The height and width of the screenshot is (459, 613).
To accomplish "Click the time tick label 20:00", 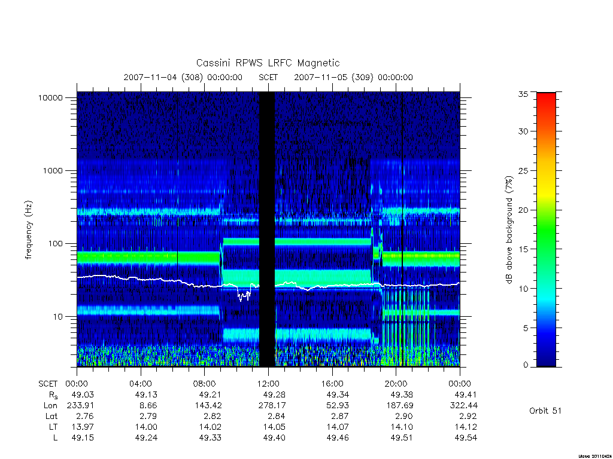I will point(396,384).
